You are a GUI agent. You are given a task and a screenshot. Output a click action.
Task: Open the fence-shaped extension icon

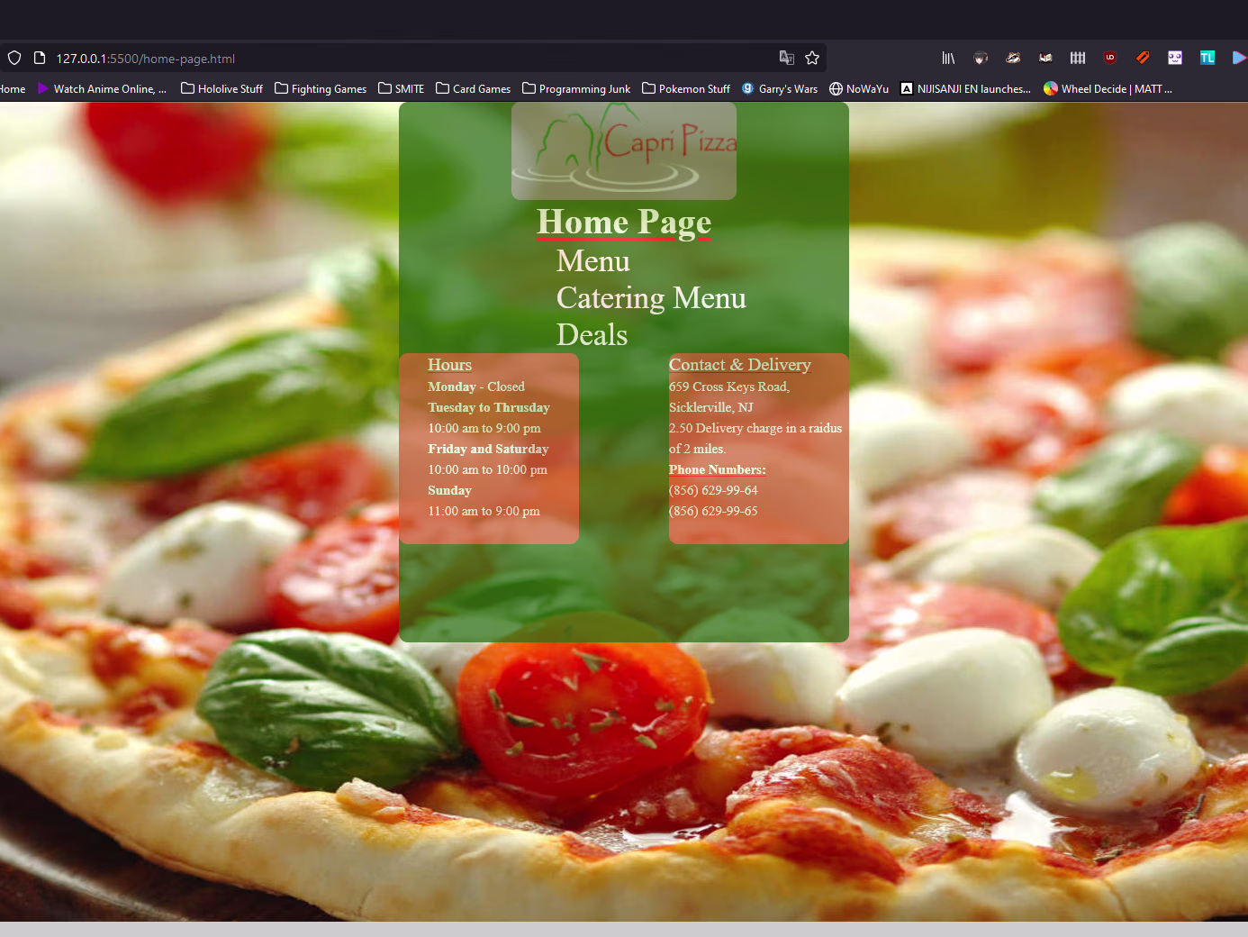point(1077,58)
